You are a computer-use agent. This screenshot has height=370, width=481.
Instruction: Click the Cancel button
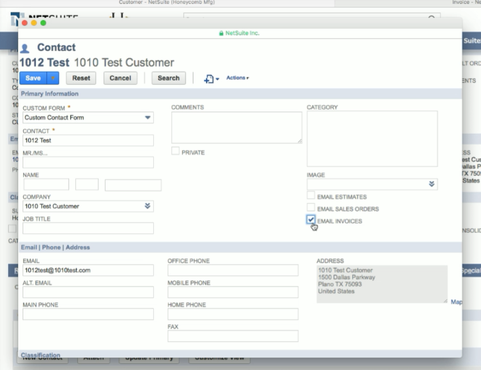(120, 78)
